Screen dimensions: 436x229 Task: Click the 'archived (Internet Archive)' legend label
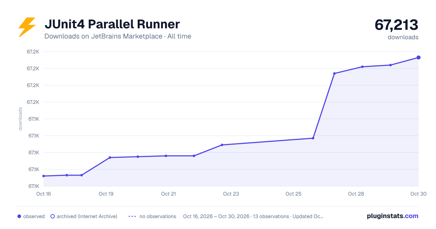coord(87,216)
